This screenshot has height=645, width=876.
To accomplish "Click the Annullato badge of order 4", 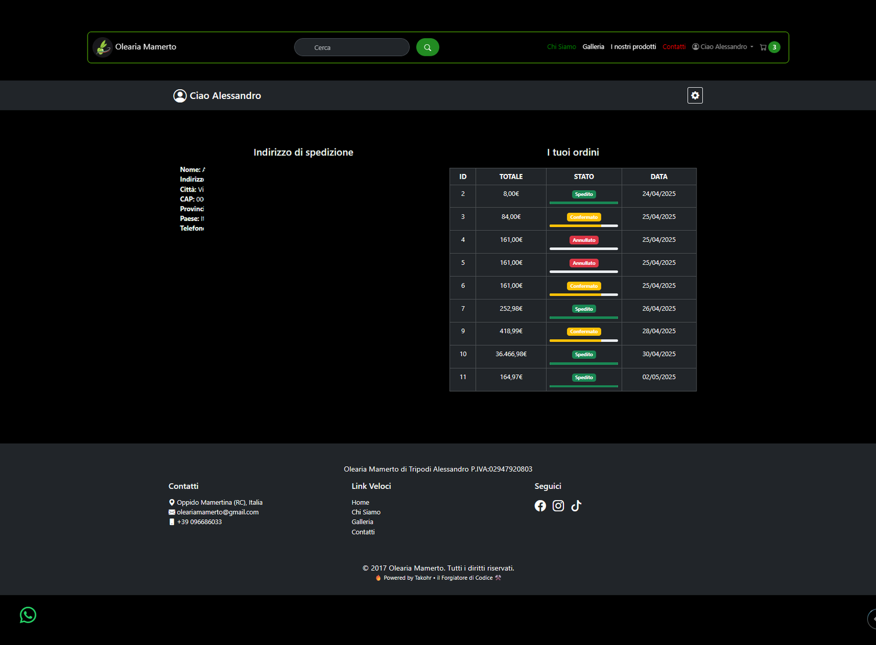I will click(584, 240).
